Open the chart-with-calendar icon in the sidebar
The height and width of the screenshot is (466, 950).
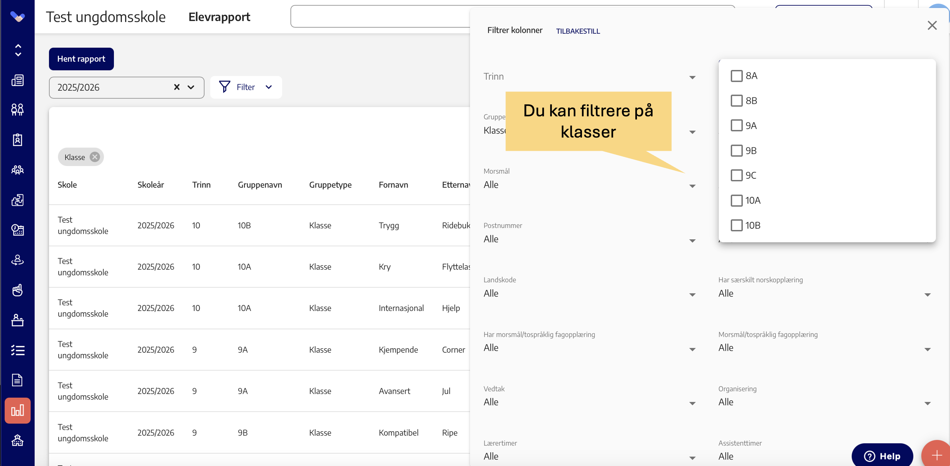tap(17, 230)
